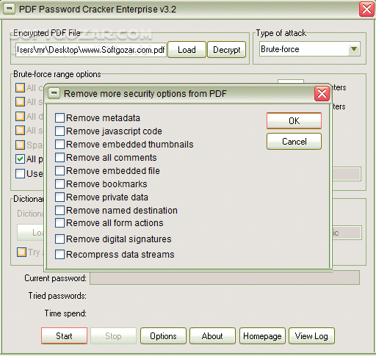Open the Options button
This screenshot has width=376, height=356.
(163, 336)
